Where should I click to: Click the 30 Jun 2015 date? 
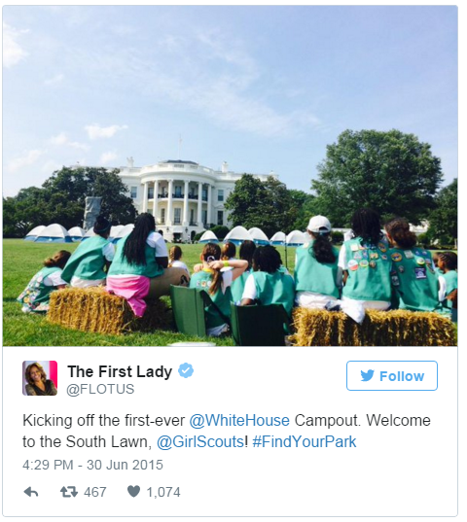click(x=125, y=465)
